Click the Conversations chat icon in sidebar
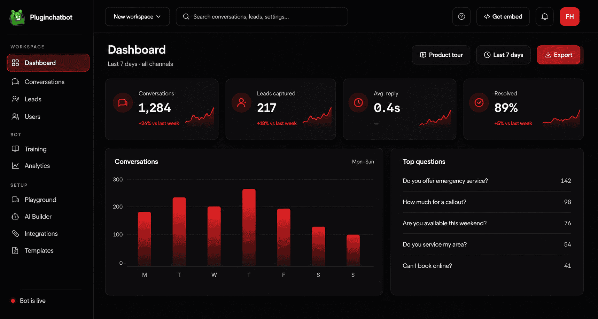 (x=15, y=82)
